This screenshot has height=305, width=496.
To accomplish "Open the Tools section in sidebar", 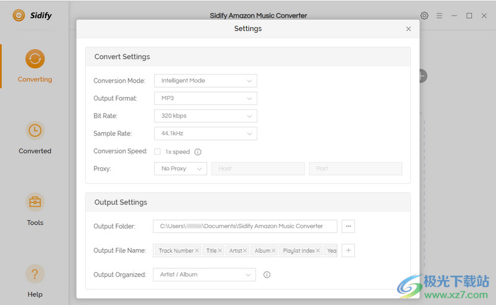I will click(35, 209).
